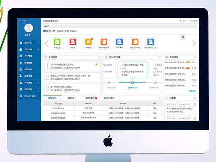
Task: Open task 2 due 2016/07/06 17:30
Action: click(x=72, y=77)
